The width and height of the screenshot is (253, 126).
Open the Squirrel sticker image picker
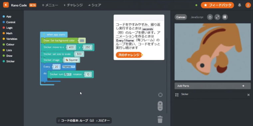click(72, 60)
